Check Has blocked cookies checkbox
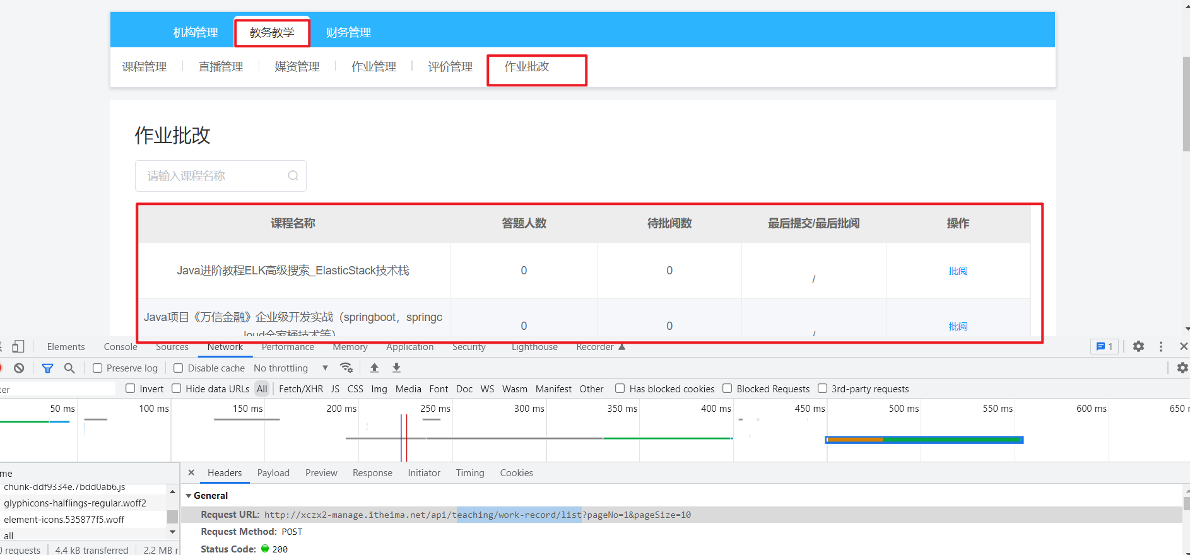This screenshot has width=1190, height=555. 620,389
